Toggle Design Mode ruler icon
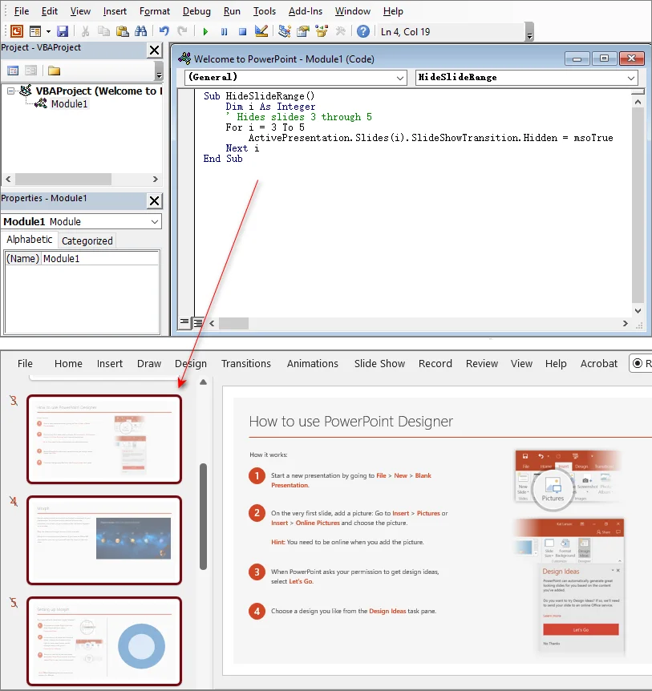652x691 pixels. 261,31
